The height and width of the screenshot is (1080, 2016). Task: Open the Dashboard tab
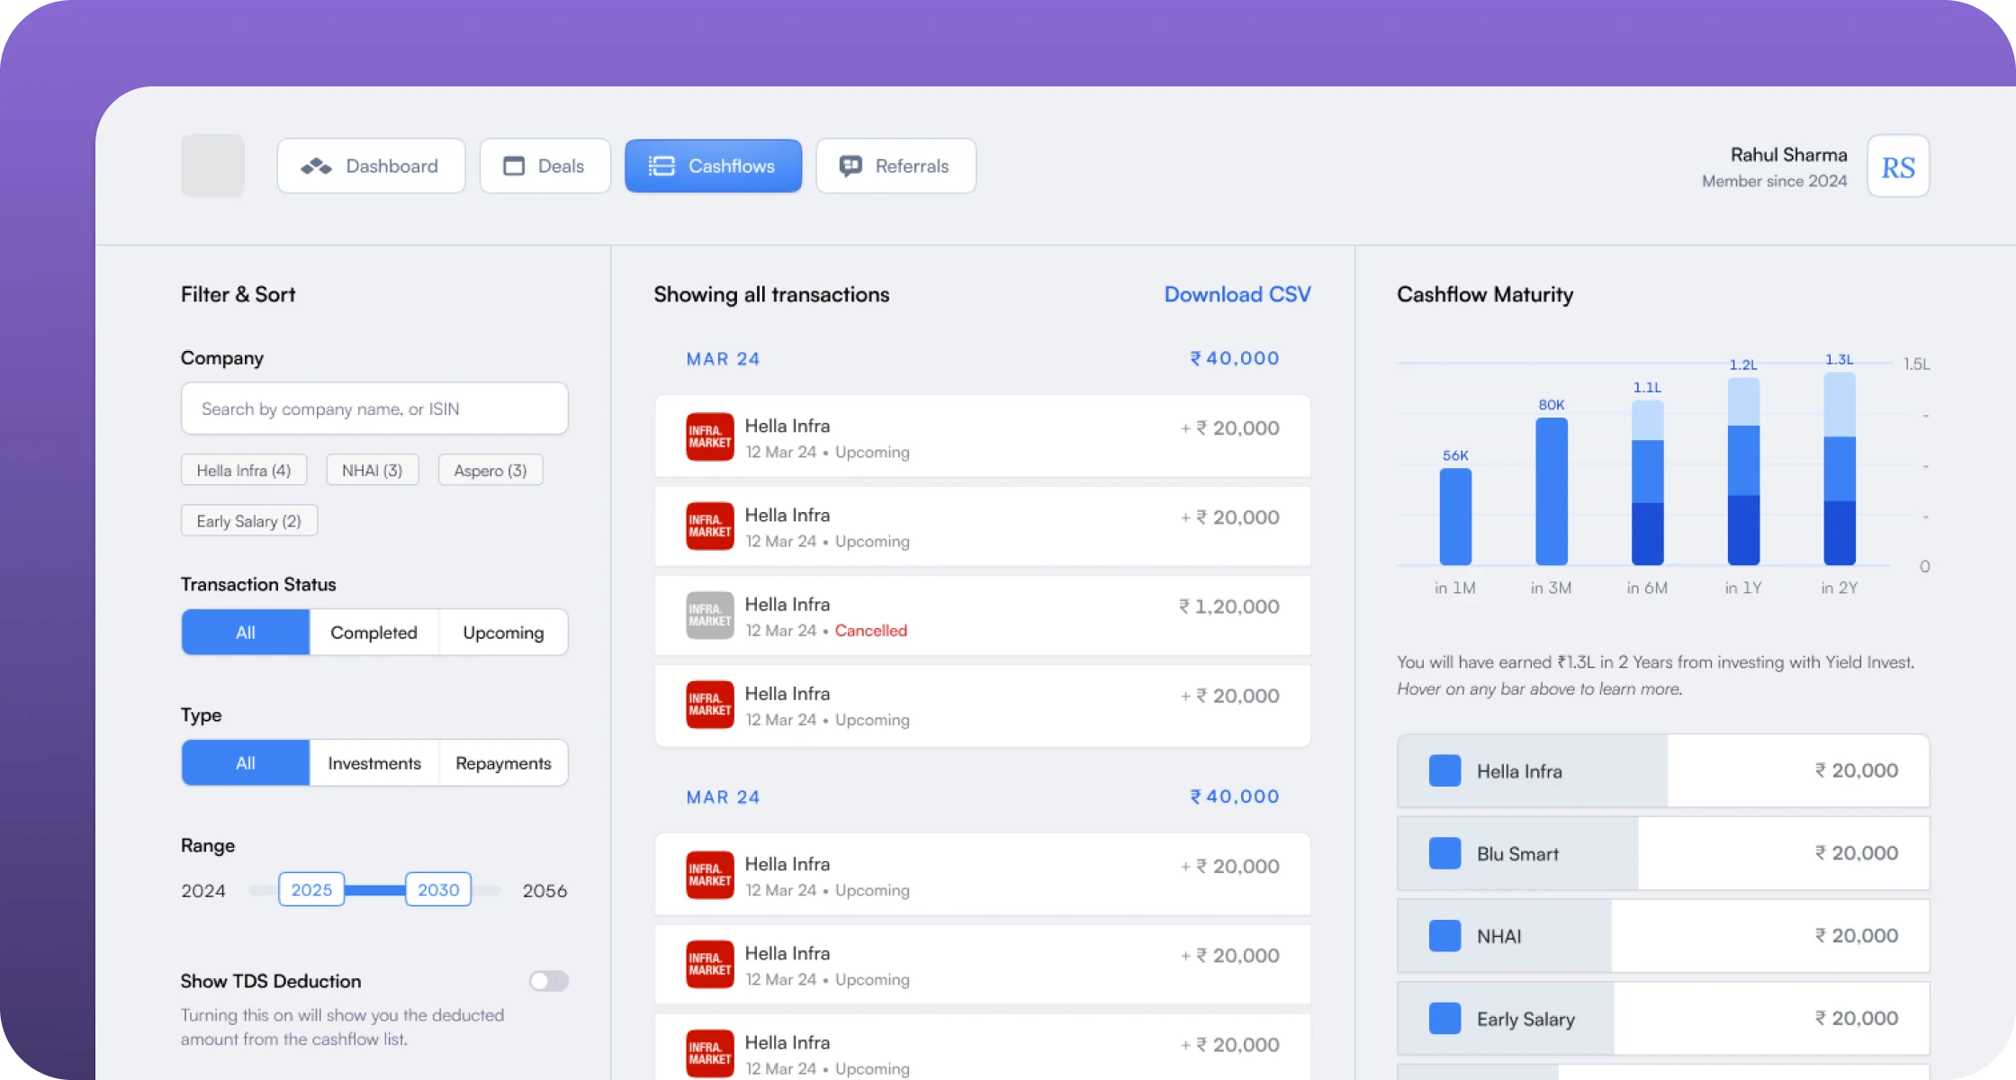coord(371,166)
